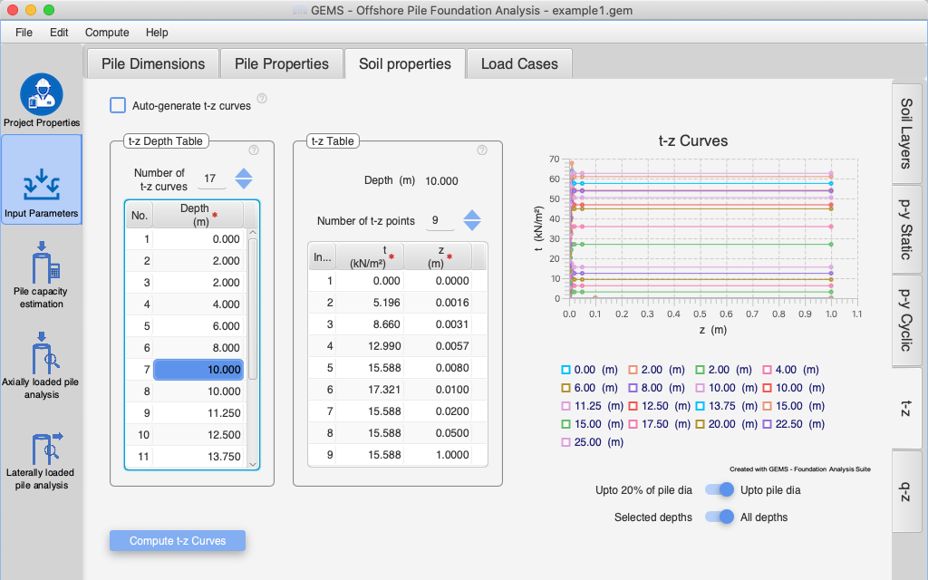This screenshot has width=928, height=580.
Task: Switch to the Pile Properties tab
Action: [x=281, y=63]
